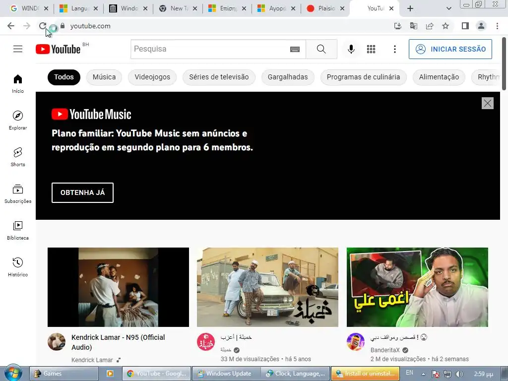
Task: Click the Kendrick Lamar - N95 video title
Action: tap(118, 342)
